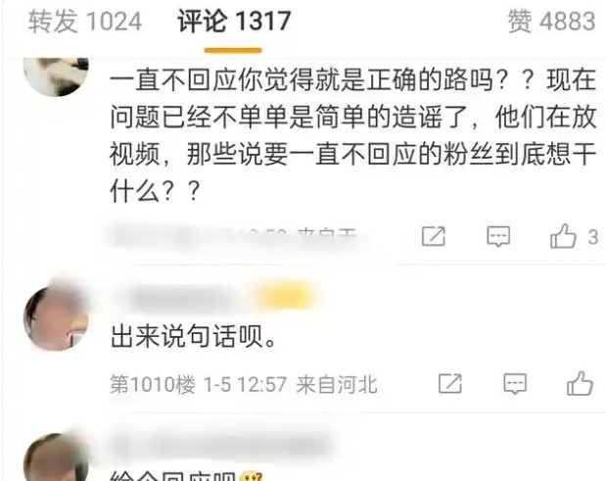The height and width of the screenshot is (481, 606).
Task: Tap the 第1010楼 1-5 12:57 来自河北 info line
Action: pos(244,384)
